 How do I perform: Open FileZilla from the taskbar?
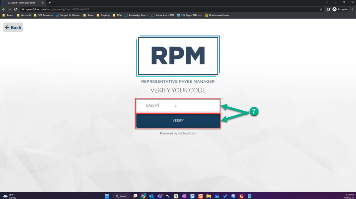tap(241, 196)
